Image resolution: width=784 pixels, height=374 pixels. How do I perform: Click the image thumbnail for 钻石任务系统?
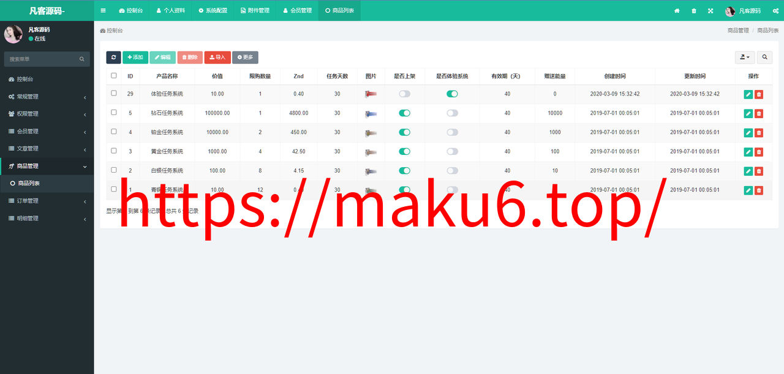click(371, 113)
